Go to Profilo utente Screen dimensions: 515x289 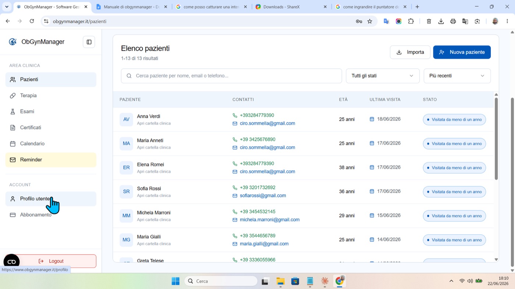[x=51, y=199]
